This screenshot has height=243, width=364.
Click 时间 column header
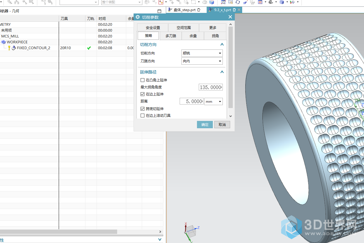coord(112,19)
